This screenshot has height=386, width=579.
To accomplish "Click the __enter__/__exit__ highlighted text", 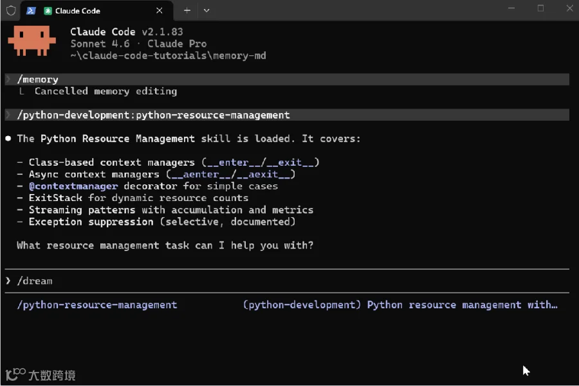I will click(x=261, y=162).
